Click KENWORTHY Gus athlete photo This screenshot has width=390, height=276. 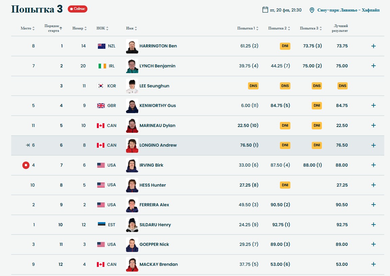(132, 106)
